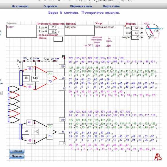This screenshot has height=167, width=167.
Task: Select the ОГ2 measurement field 42
Action: [135, 33]
